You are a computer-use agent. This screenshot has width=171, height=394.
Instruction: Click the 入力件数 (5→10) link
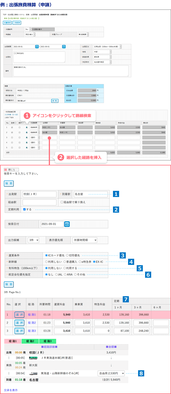pos(11,115)
